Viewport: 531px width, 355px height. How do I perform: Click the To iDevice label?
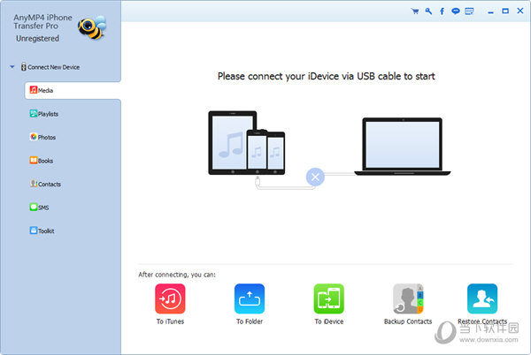click(x=329, y=321)
